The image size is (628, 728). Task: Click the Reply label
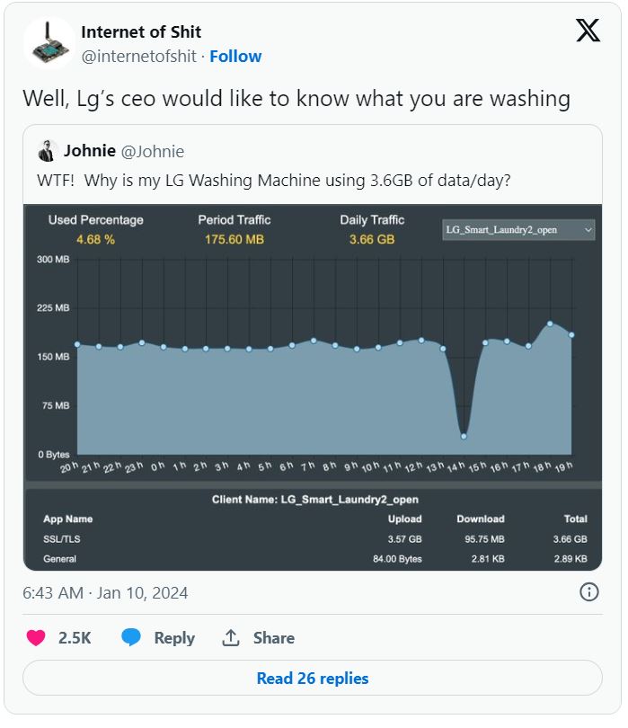(174, 637)
